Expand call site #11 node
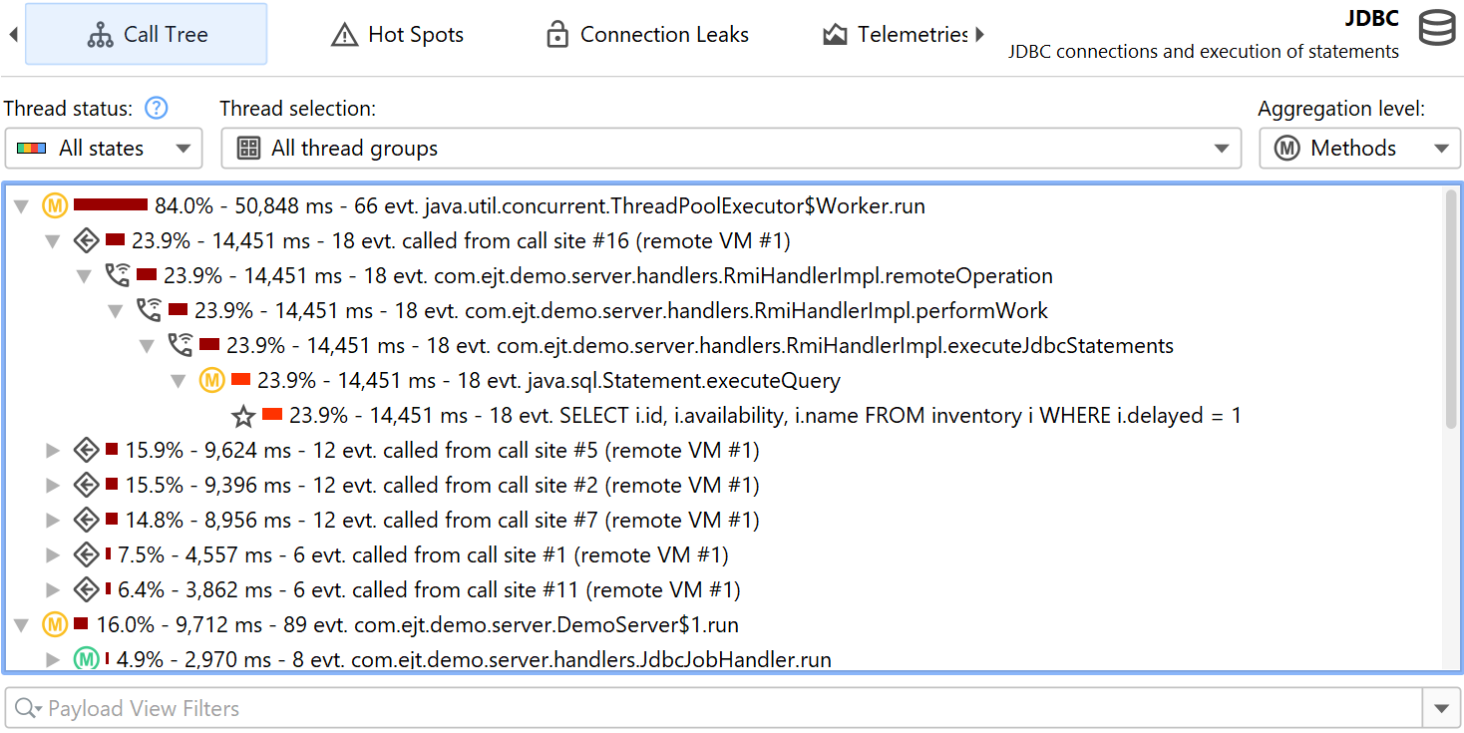 coord(54,590)
